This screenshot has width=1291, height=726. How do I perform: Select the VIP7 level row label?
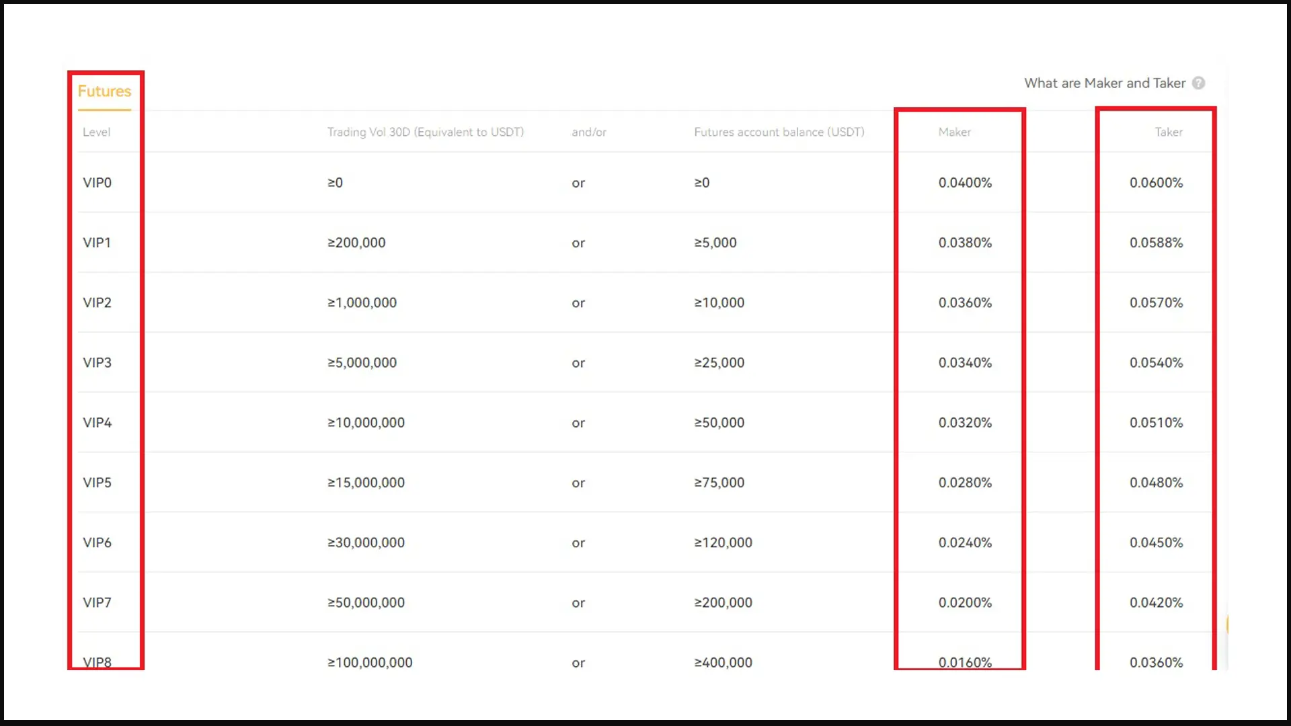pyautogui.click(x=97, y=603)
